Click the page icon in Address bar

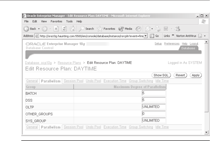pos(37,36)
